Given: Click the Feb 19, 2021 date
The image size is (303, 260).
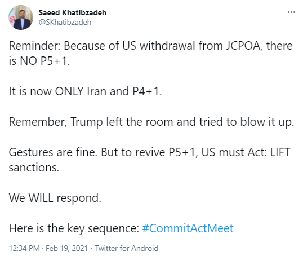Looking at the screenshot, I should click(66, 248).
